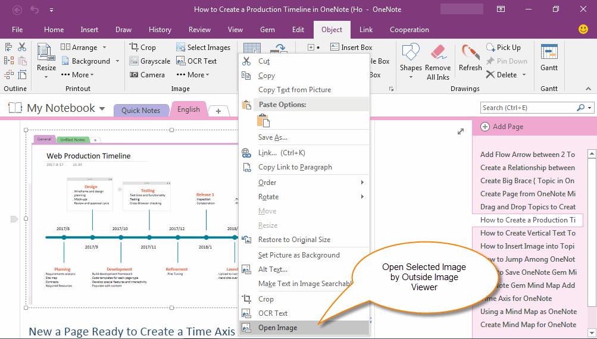Click the search magnifier icon
Viewport: 597px width, 339px height.
(580, 108)
